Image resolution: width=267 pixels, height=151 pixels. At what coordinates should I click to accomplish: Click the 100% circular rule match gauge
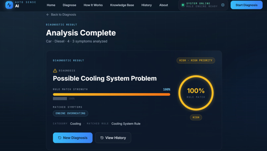(196, 93)
